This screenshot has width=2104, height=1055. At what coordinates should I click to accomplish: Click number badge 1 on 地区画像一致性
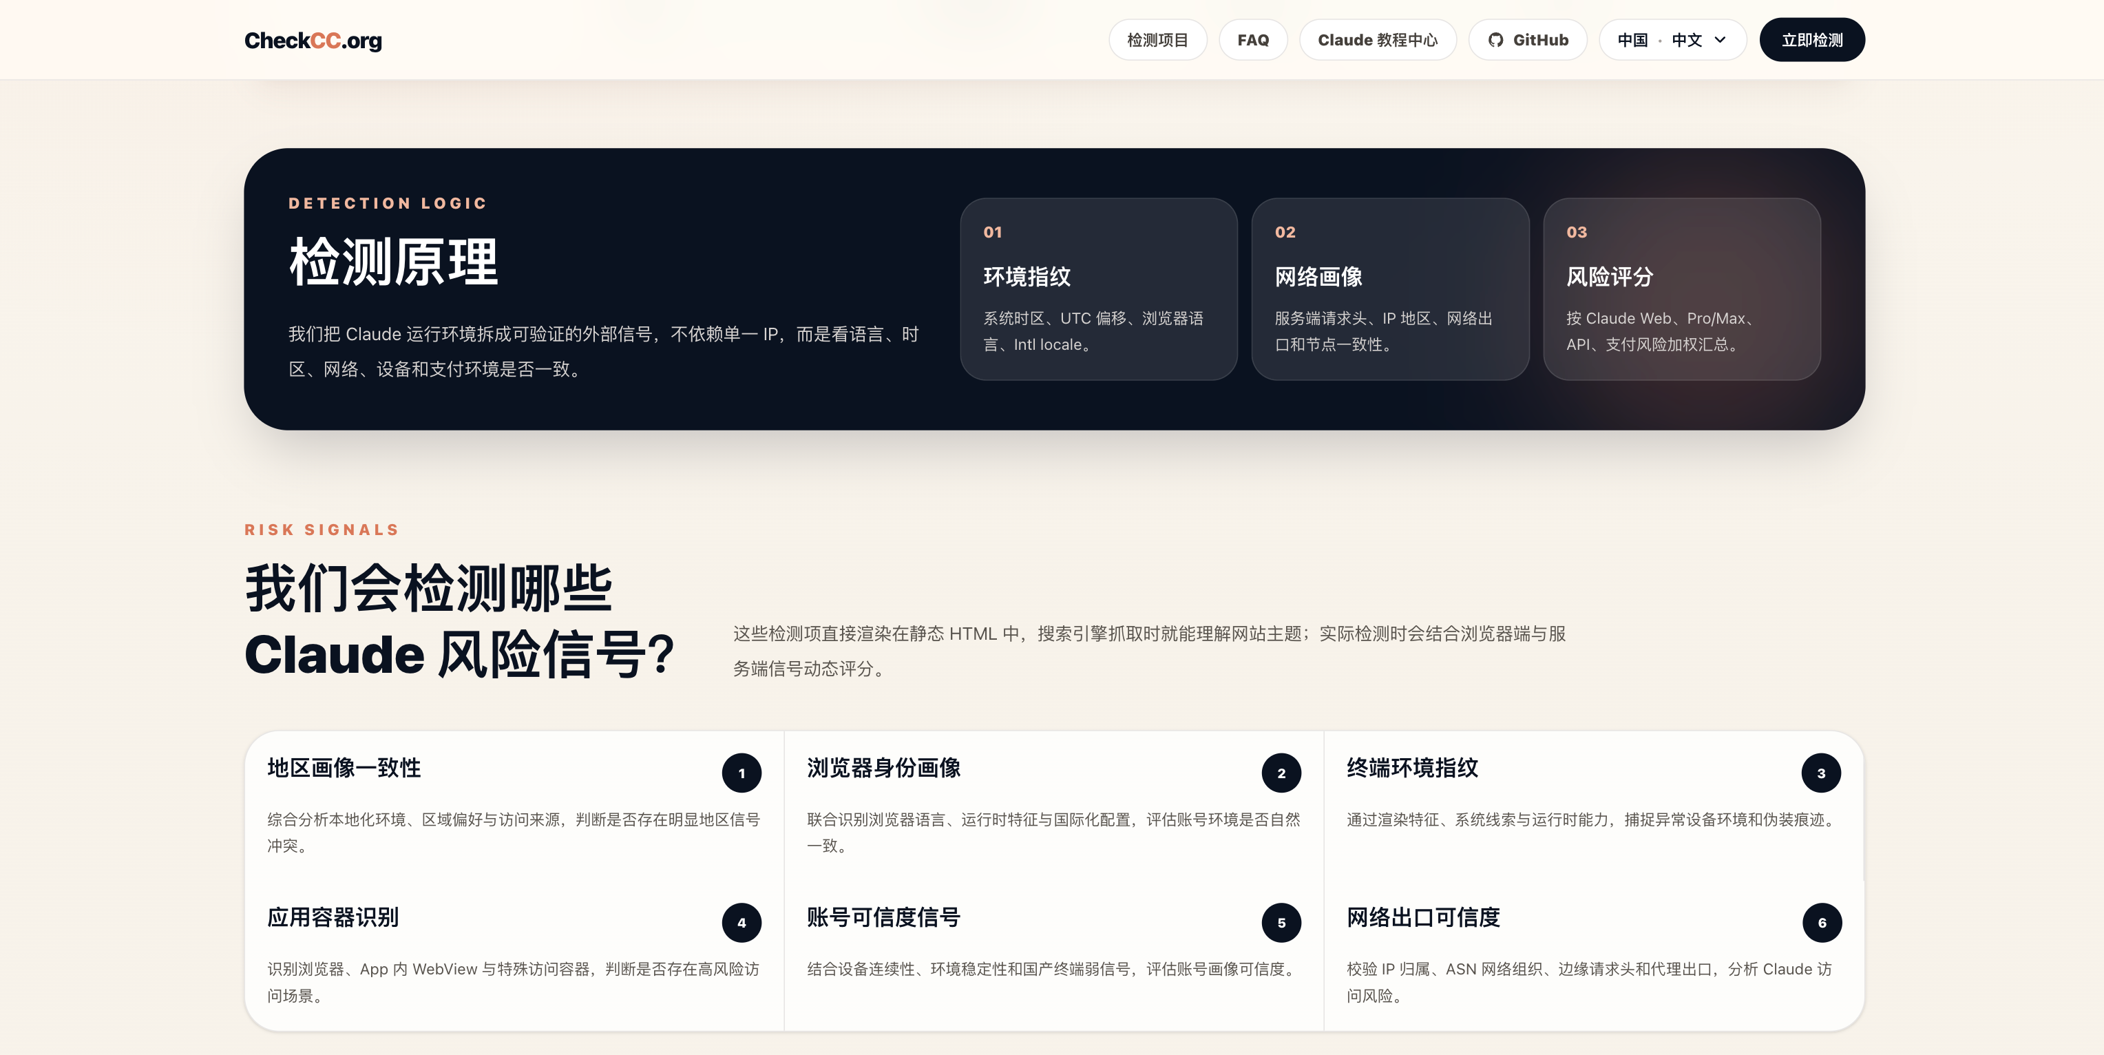(741, 773)
